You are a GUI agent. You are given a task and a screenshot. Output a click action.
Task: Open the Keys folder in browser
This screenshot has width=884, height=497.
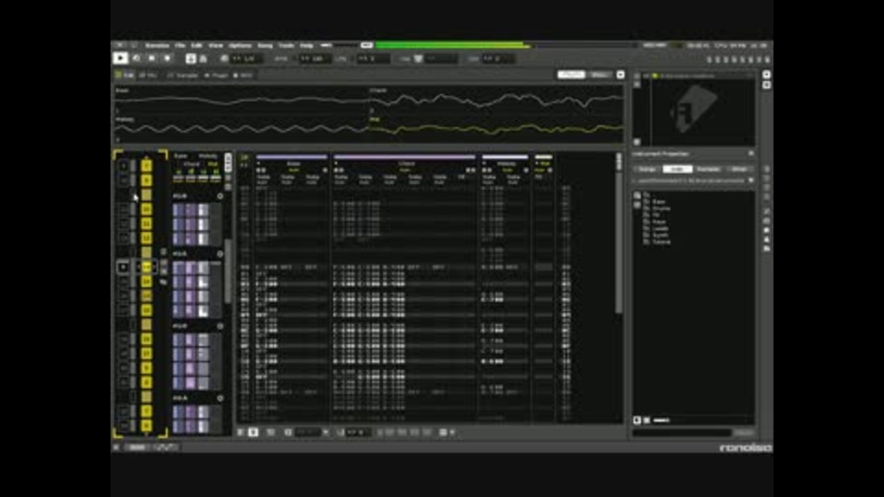tap(659, 222)
